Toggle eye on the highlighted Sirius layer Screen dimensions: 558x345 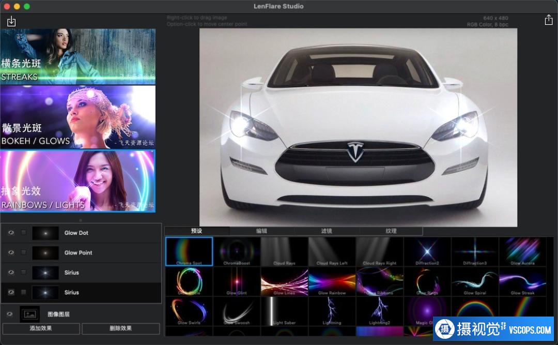(11, 292)
